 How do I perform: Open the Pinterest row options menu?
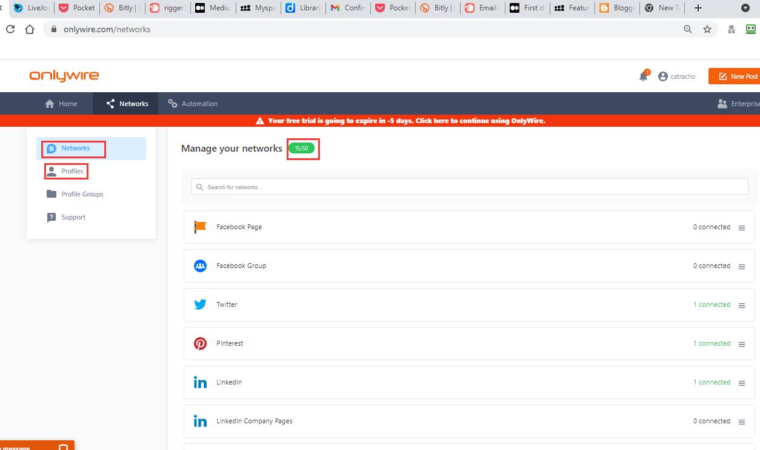point(742,344)
